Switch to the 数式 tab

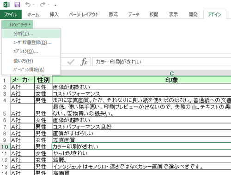[113, 14]
